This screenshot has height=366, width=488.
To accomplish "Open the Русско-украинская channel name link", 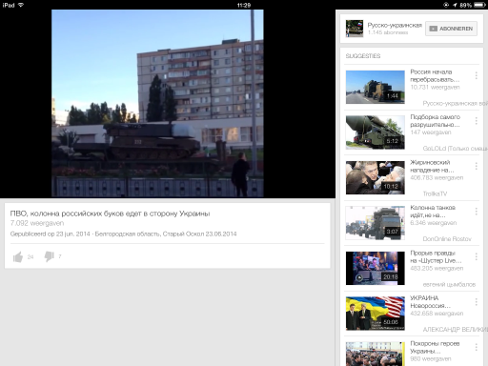I will point(395,25).
